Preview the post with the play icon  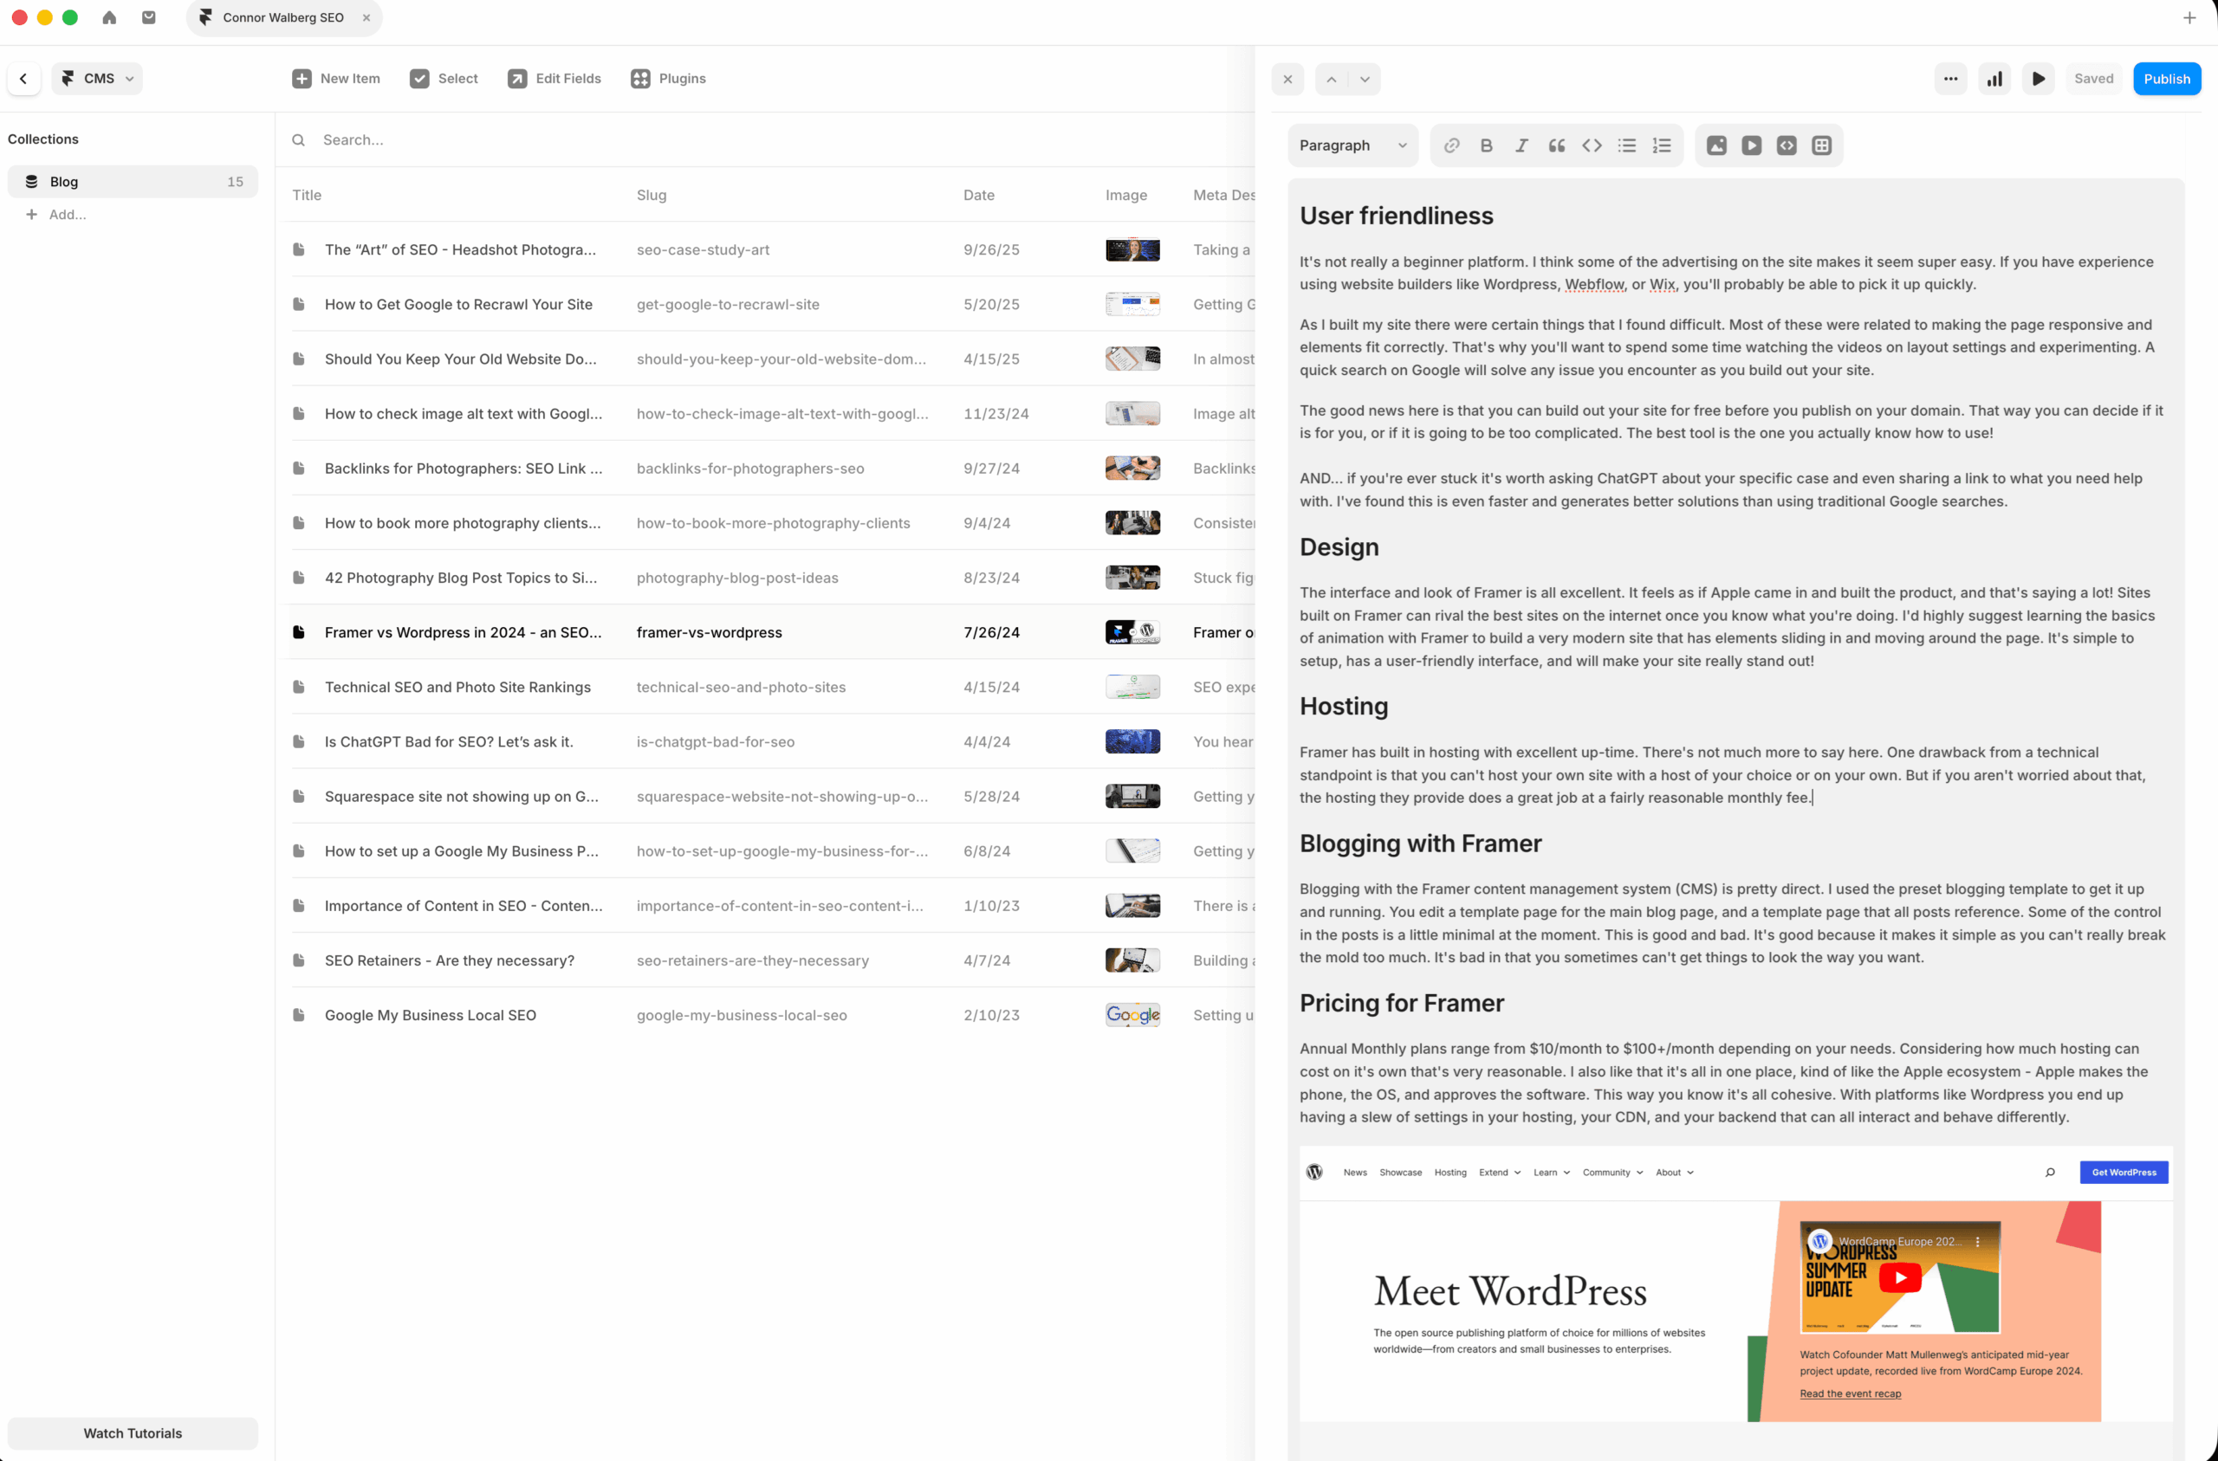point(2038,78)
